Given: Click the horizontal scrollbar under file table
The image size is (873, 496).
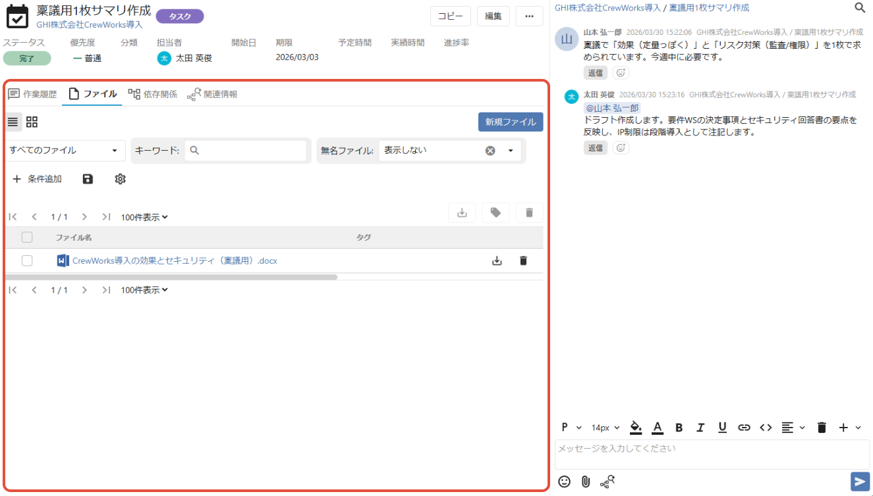Looking at the screenshot, I should pos(171,277).
